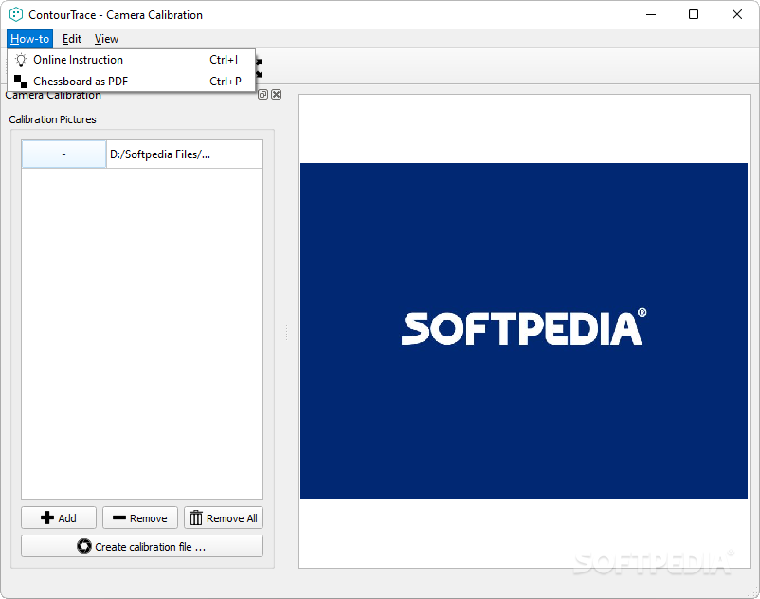This screenshot has width=760, height=599.
Task: Select Online Instruction menu entry
Action: [132, 60]
